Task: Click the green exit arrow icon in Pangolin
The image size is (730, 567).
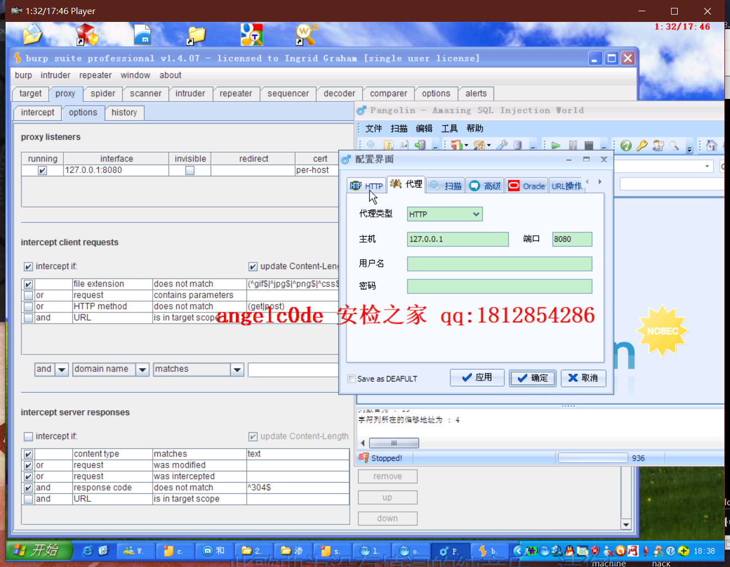Action: [419, 145]
